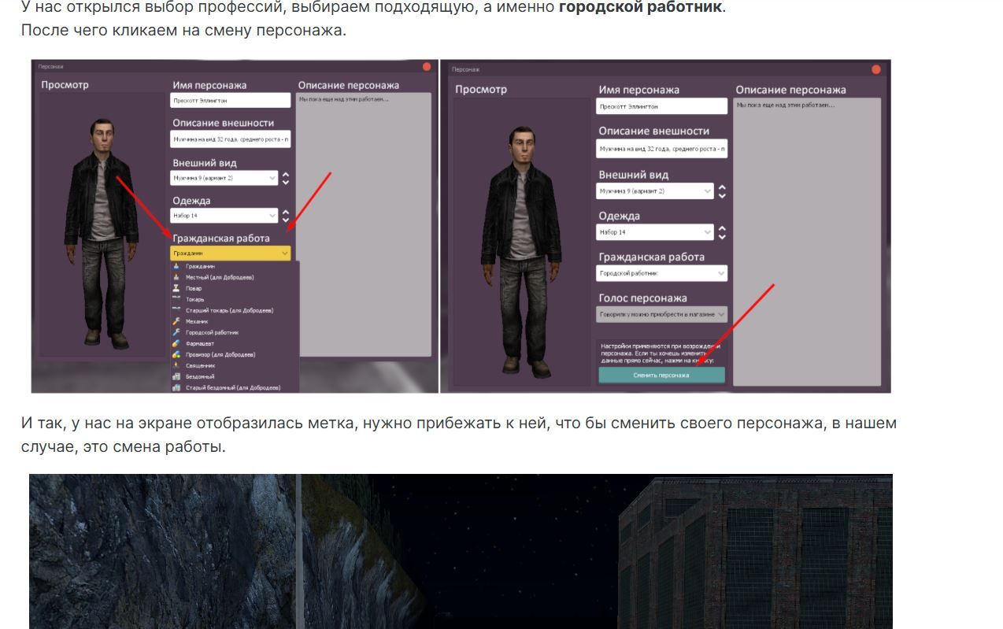Close the window showing the open job list
Screen dimensions: 1003x629
[427, 67]
